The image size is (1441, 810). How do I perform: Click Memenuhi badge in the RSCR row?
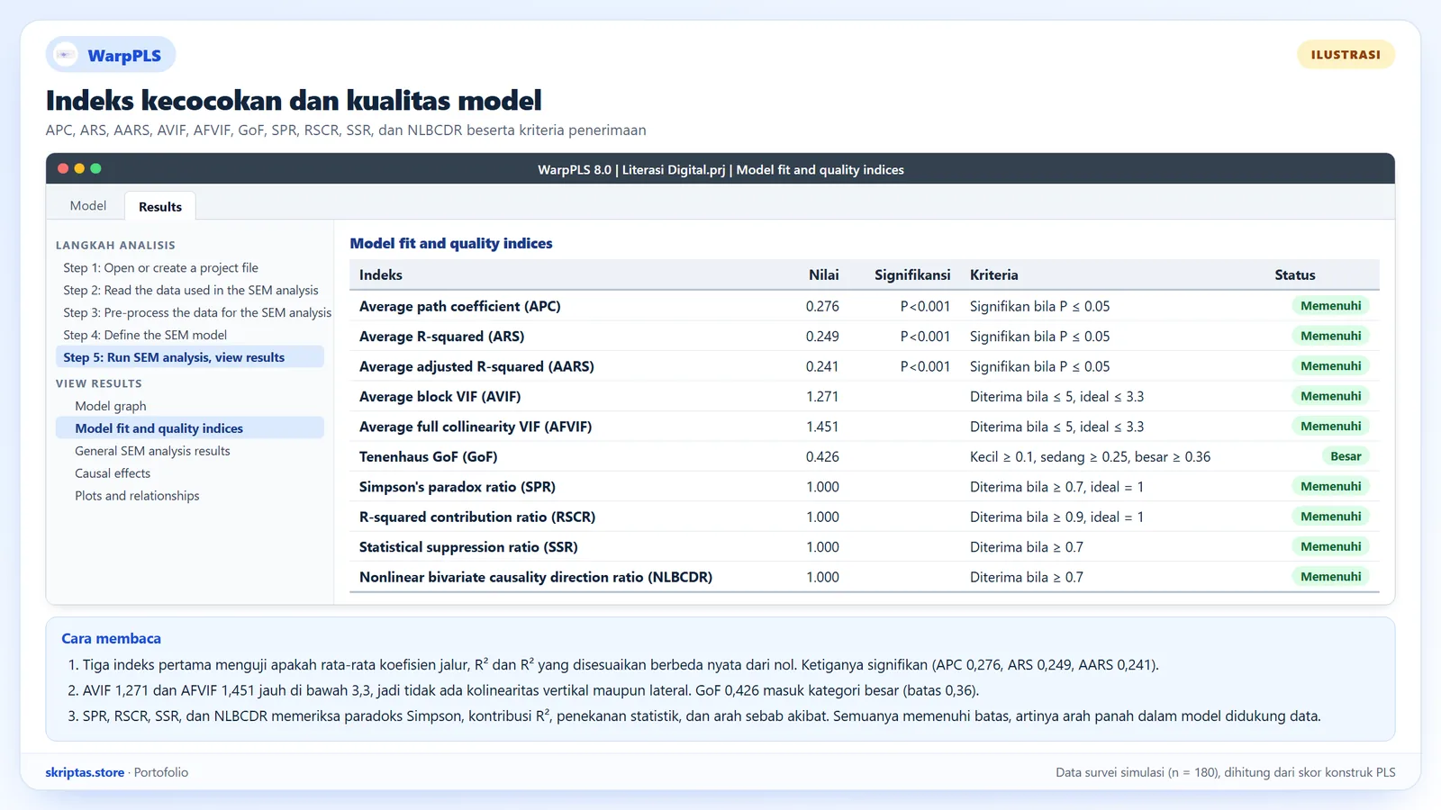tap(1330, 517)
